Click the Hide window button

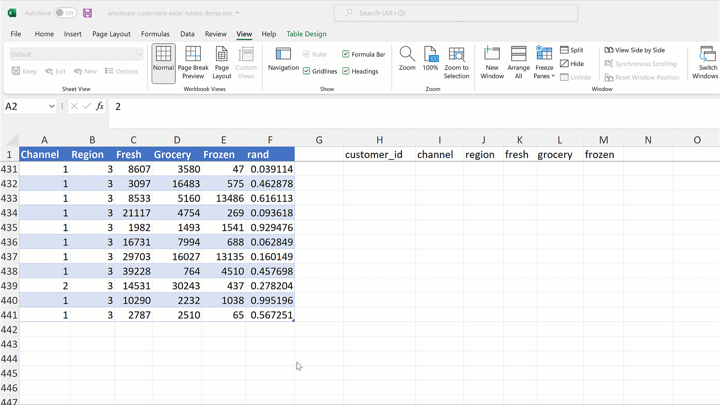tap(572, 64)
